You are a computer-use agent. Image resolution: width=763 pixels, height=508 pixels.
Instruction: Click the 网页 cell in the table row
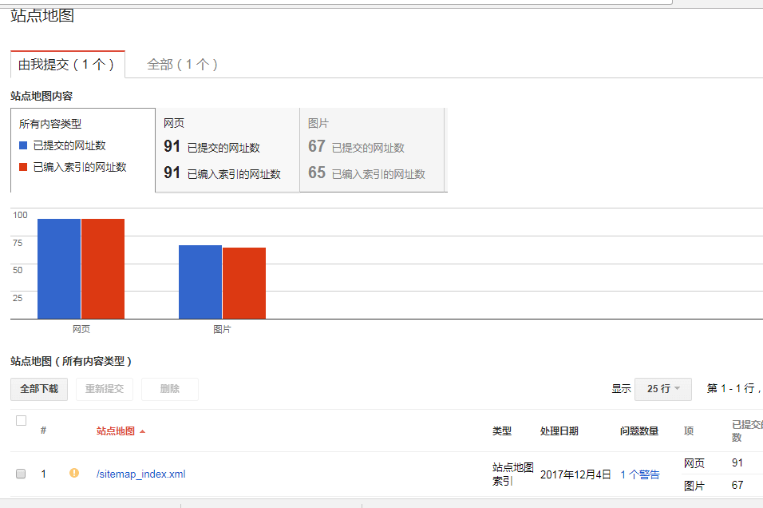coord(694,463)
